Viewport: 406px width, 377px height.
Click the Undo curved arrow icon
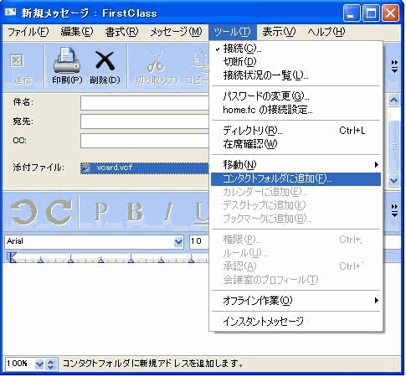pyautogui.click(x=24, y=212)
